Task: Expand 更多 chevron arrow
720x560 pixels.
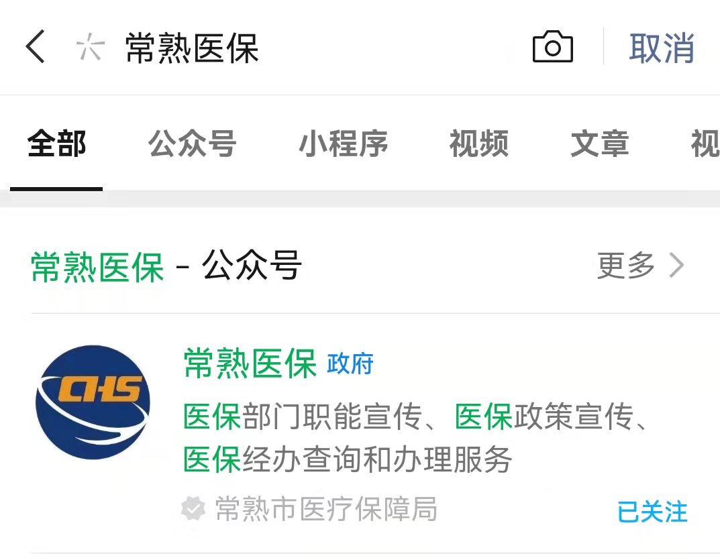Action: 676,266
